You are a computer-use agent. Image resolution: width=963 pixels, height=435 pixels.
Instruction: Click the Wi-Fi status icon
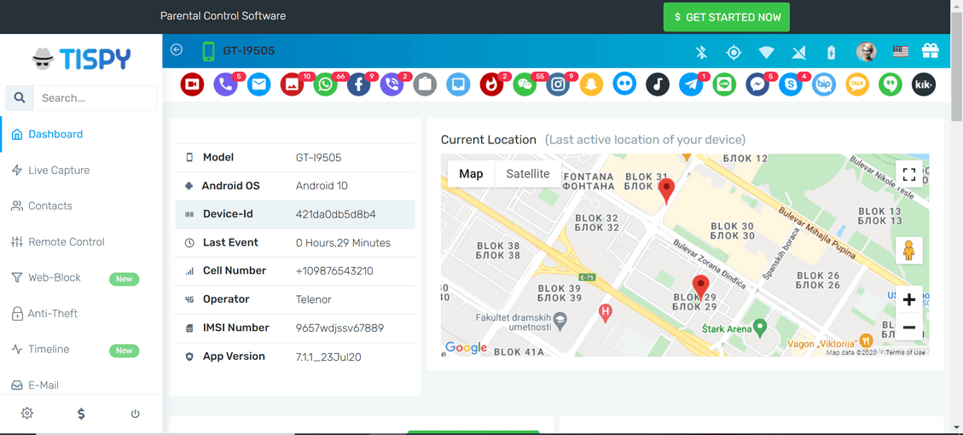tap(766, 52)
